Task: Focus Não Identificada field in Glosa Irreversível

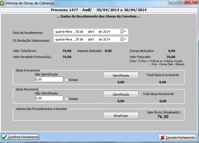Action: click(x=49, y=79)
